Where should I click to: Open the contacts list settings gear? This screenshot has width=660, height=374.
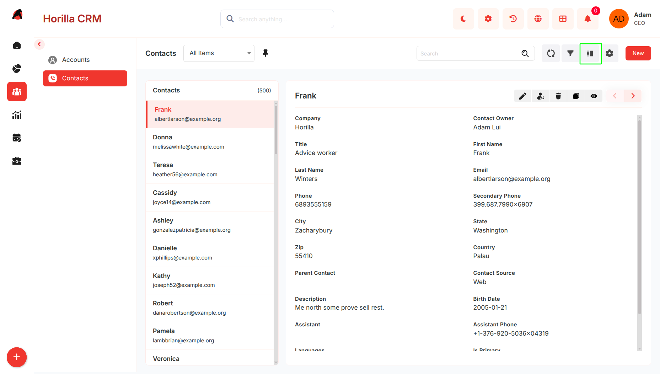610,53
